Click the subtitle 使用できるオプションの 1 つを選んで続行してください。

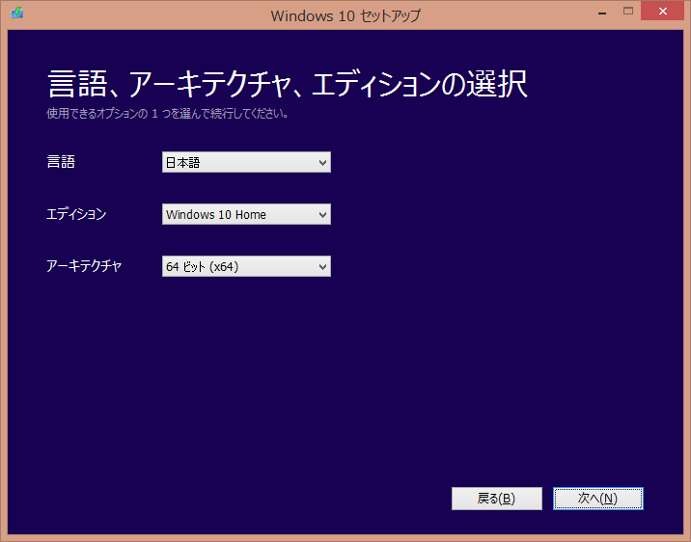click(168, 114)
